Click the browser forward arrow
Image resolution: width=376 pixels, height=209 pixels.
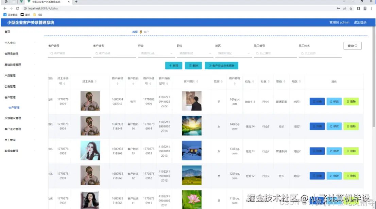pos(11,8)
